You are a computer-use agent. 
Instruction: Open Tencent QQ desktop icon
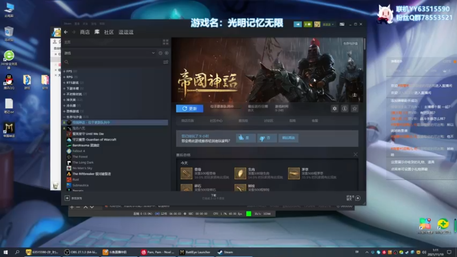click(x=9, y=82)
